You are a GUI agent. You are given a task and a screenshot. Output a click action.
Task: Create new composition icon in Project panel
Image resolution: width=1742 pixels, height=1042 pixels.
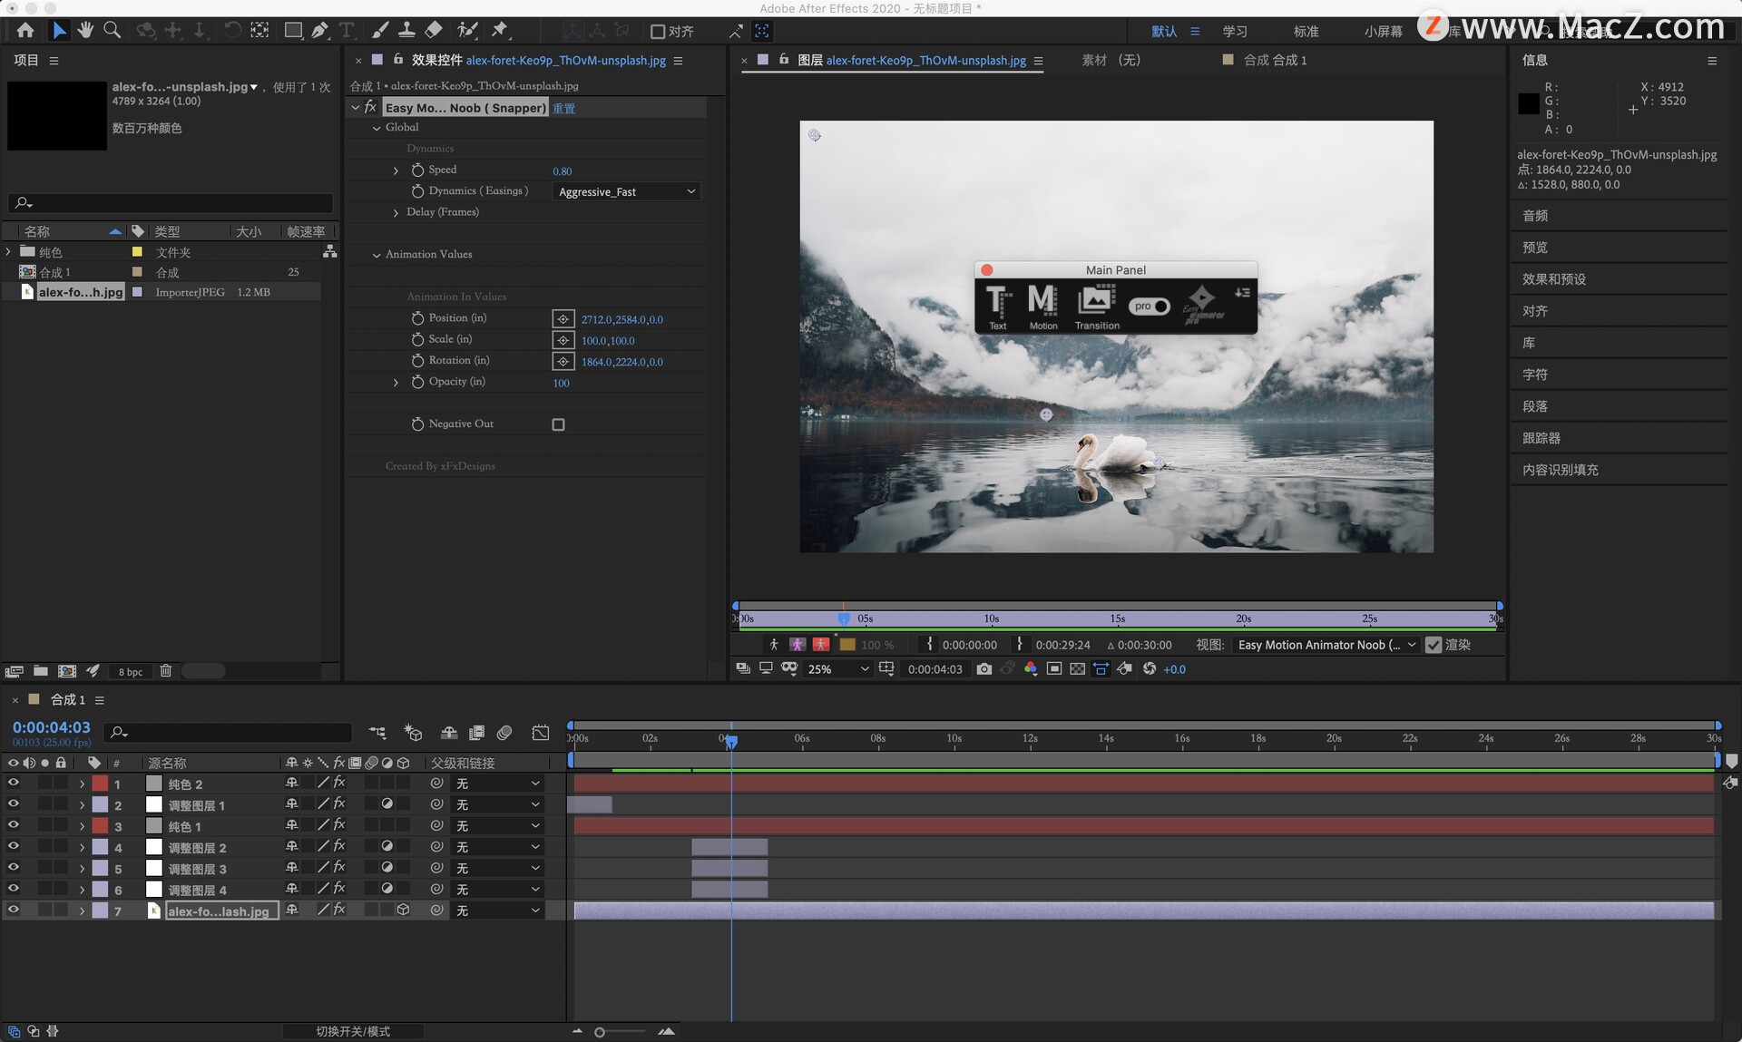click(67, 671)
